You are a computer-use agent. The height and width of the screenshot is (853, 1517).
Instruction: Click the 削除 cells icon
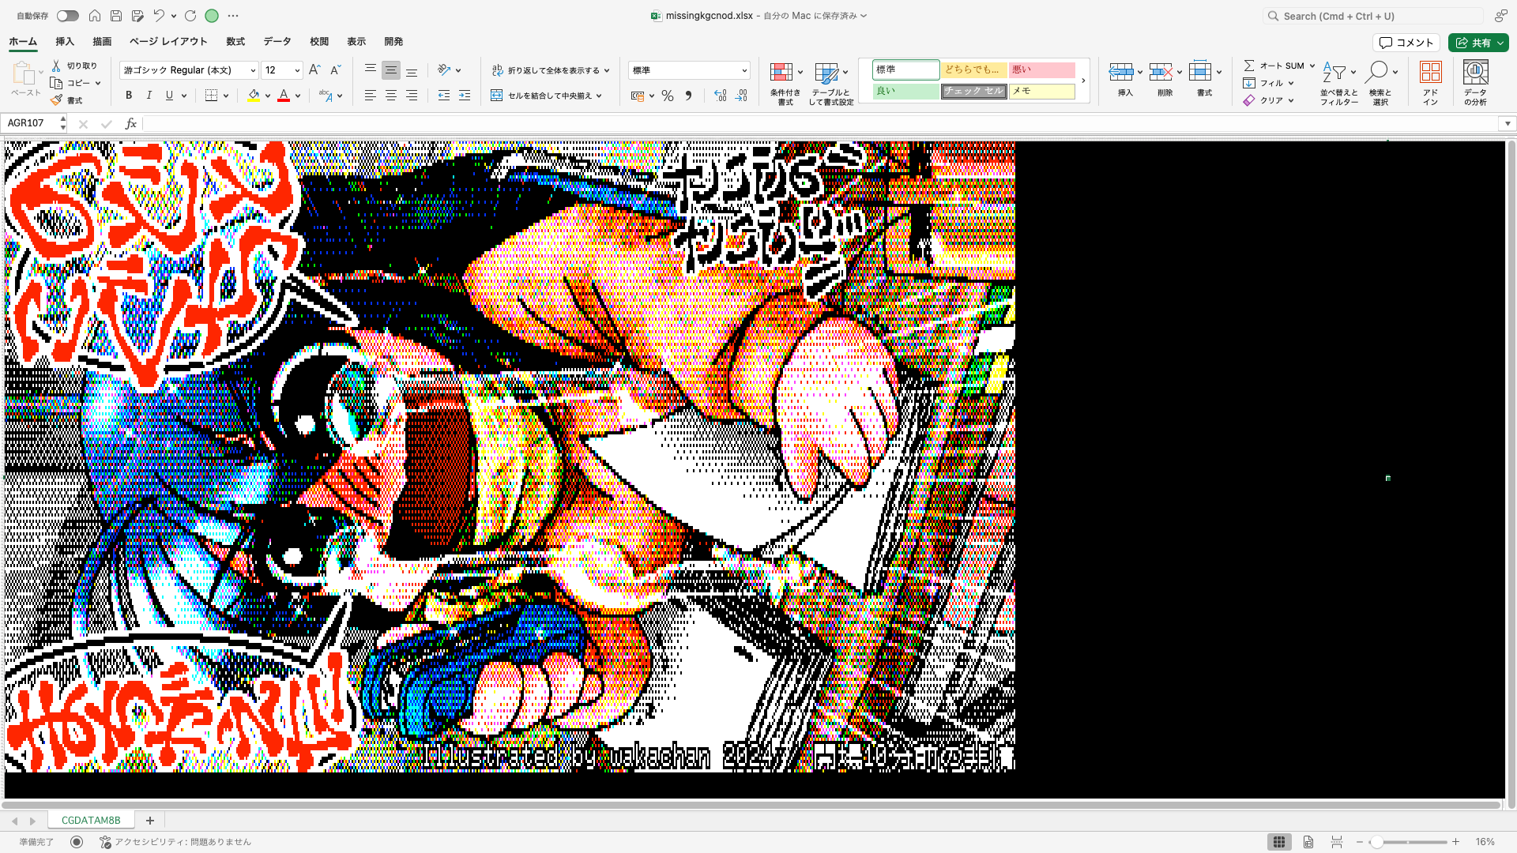1161,72
